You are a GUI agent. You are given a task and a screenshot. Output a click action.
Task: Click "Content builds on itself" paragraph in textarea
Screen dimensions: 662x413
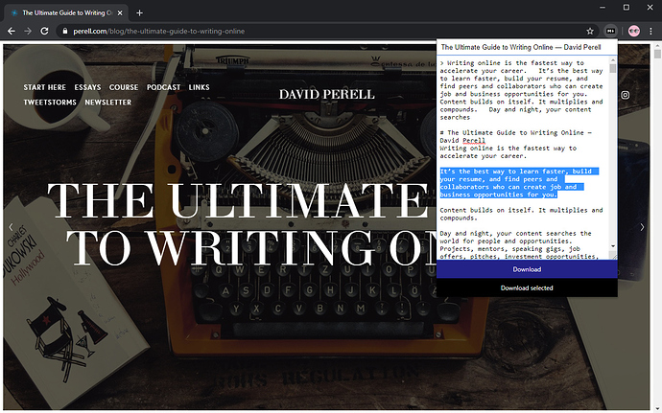tap(521, 214)
